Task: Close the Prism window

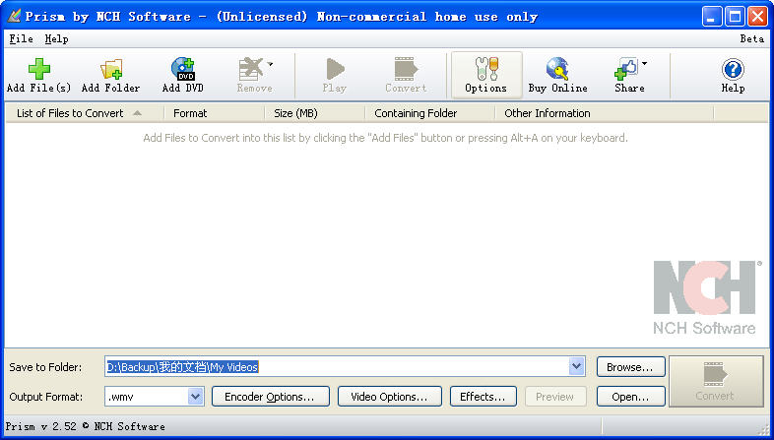Action: [757, 18]
